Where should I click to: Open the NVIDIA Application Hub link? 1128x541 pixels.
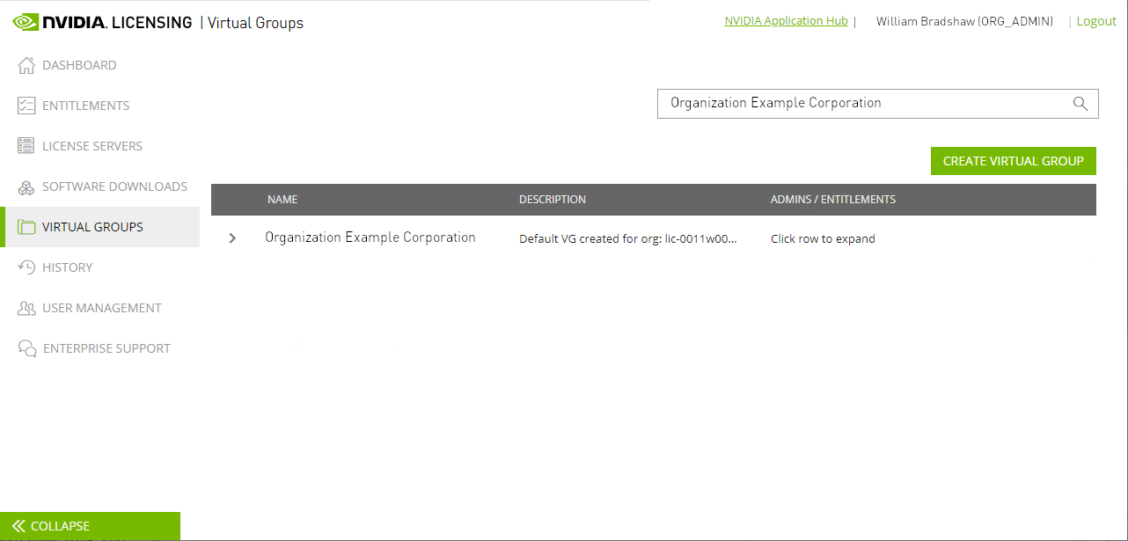coord(786,20)
